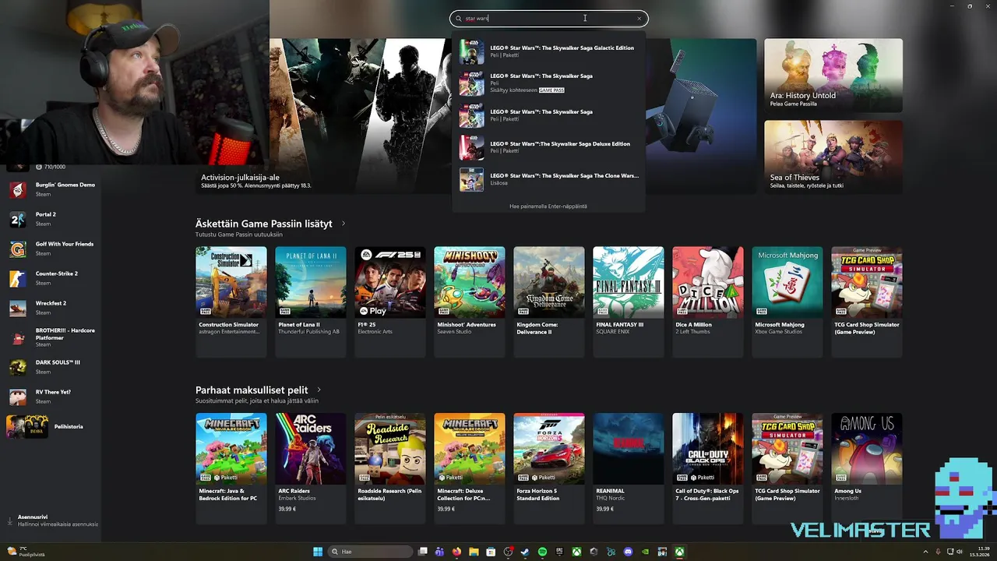This screenshot has width=997, height=561.
Task: Open Microsoft Store from the taskbar
Action: [x=491, y=552]
